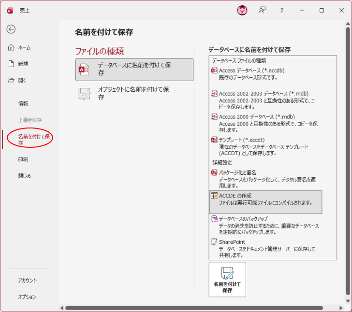Click the horizontal scrollbar at bottom
The width and height of the screenshot is (352, 312).
tap(193, 308)
